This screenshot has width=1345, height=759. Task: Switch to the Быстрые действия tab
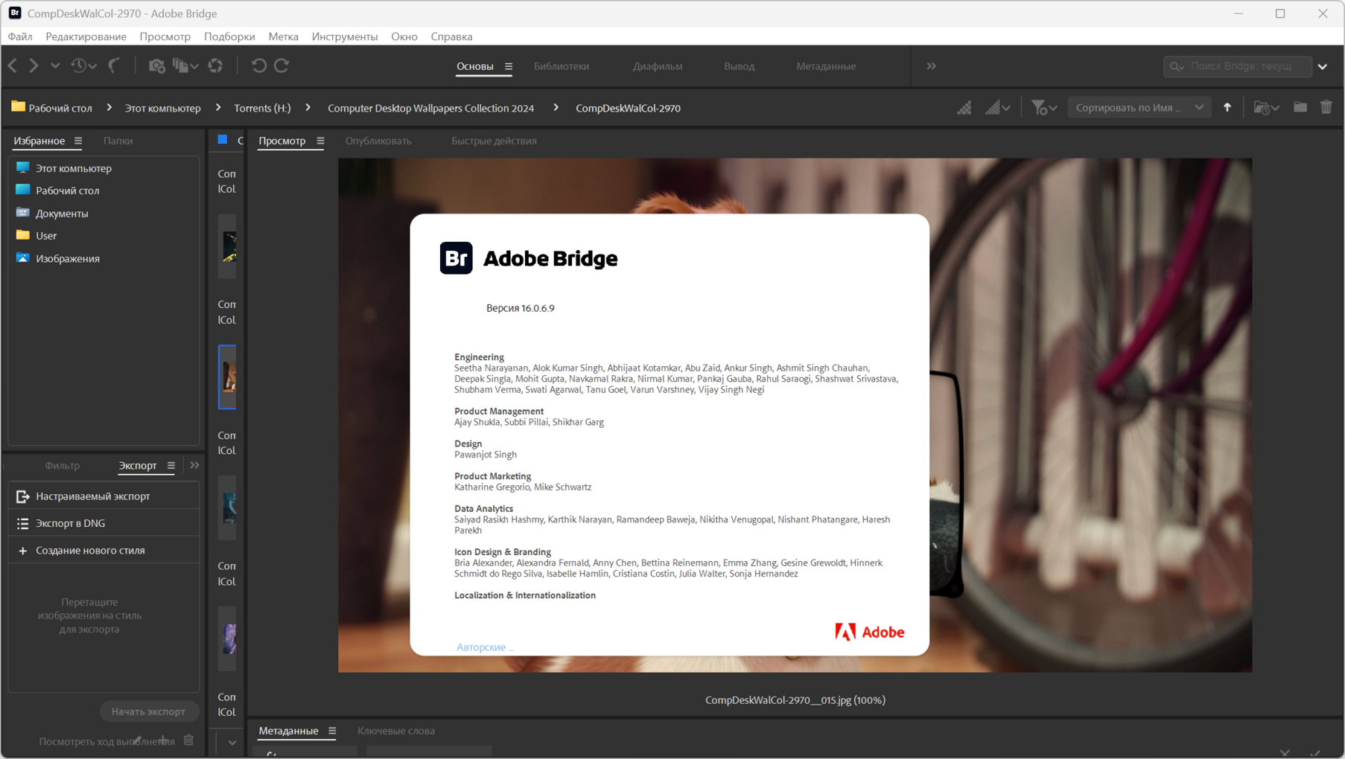[494, 141]
